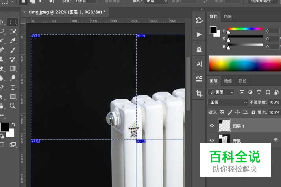Select the Move tool
Screen dimensions: 281x187
pos(2,22)
